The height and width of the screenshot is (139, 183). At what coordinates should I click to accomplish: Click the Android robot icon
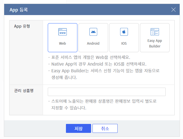(93, 32)
